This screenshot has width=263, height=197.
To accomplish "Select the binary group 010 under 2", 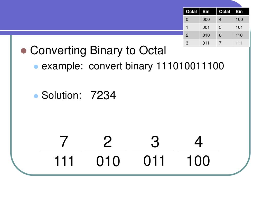I will coord(108,161).
